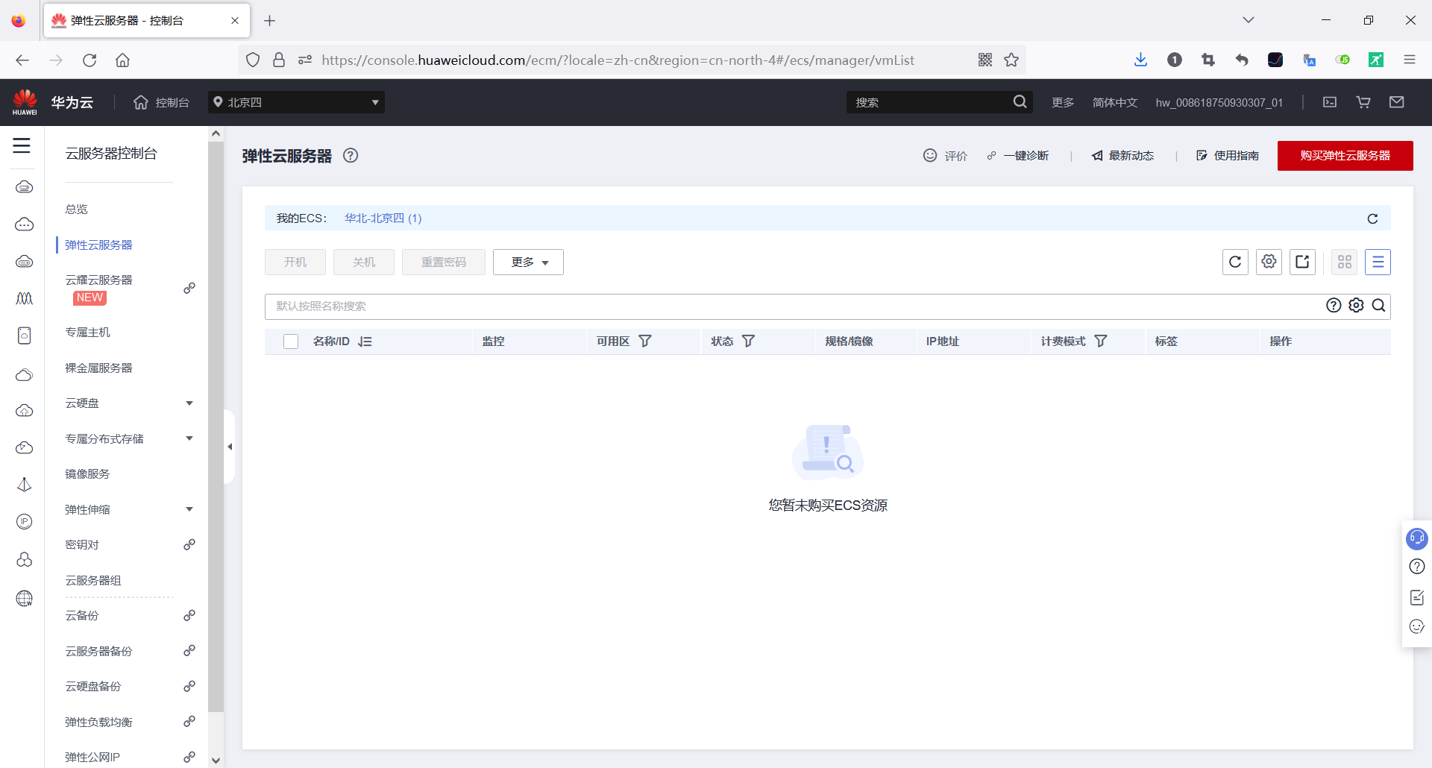The image size is (1432, 768).
Task: Toggle the select-all checkbox in table header
Action: coord(290,341)
